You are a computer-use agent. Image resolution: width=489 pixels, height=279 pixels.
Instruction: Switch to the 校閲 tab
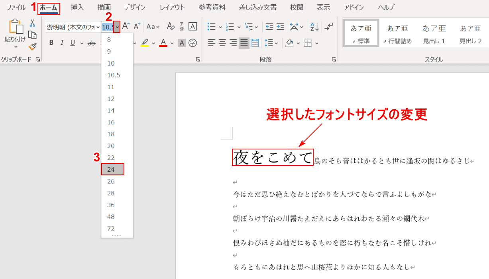coord(297,7)
